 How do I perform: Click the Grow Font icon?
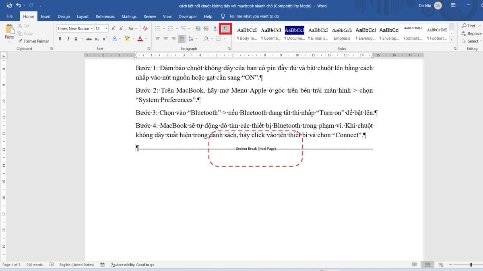[x=114, y=29]
